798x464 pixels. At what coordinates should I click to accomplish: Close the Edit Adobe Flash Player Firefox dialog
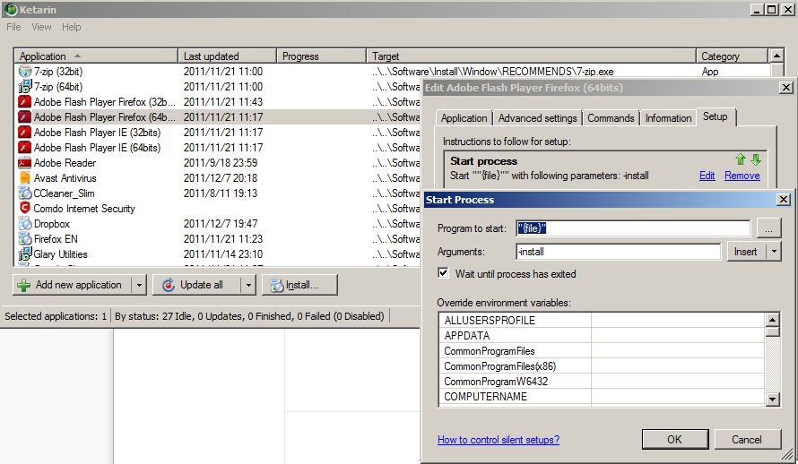[786, 88]
